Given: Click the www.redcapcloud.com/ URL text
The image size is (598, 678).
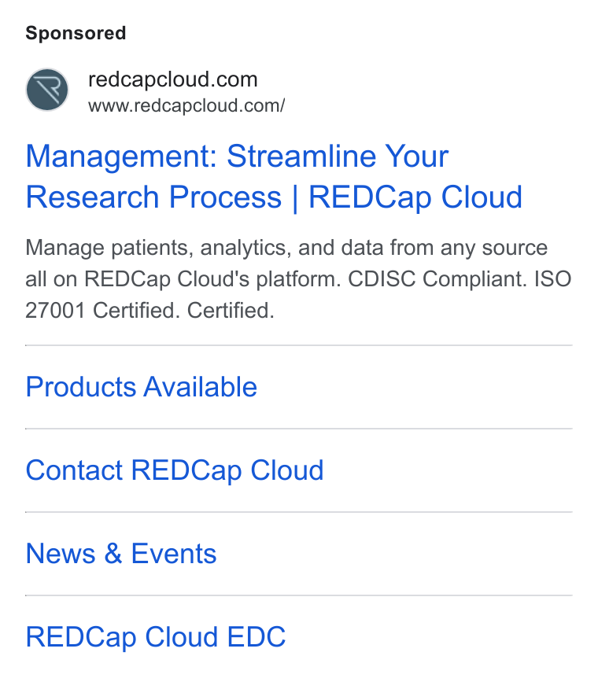Looking at the screenshot, I should (186, 105).
